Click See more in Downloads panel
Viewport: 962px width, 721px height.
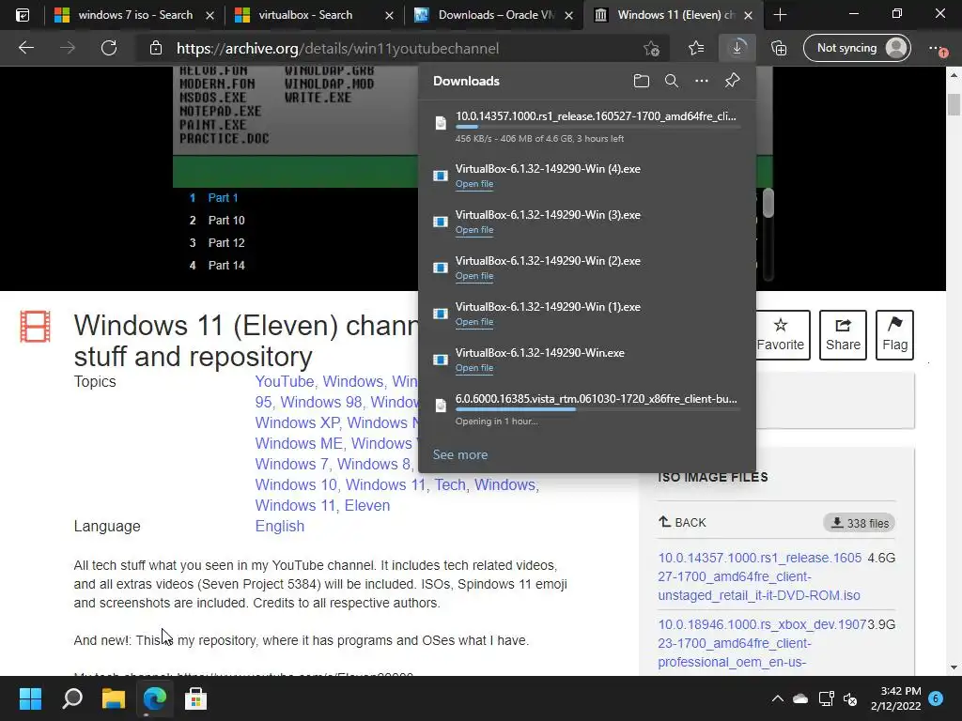460,455
